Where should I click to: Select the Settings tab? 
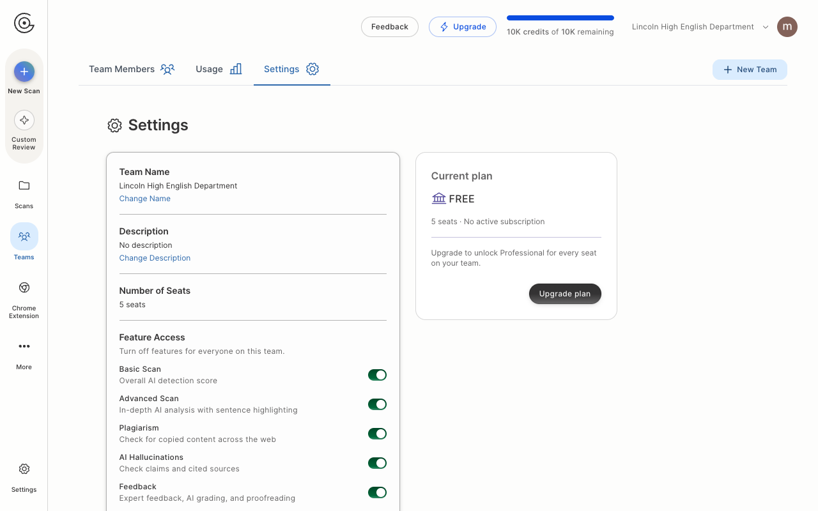[291, 69]
